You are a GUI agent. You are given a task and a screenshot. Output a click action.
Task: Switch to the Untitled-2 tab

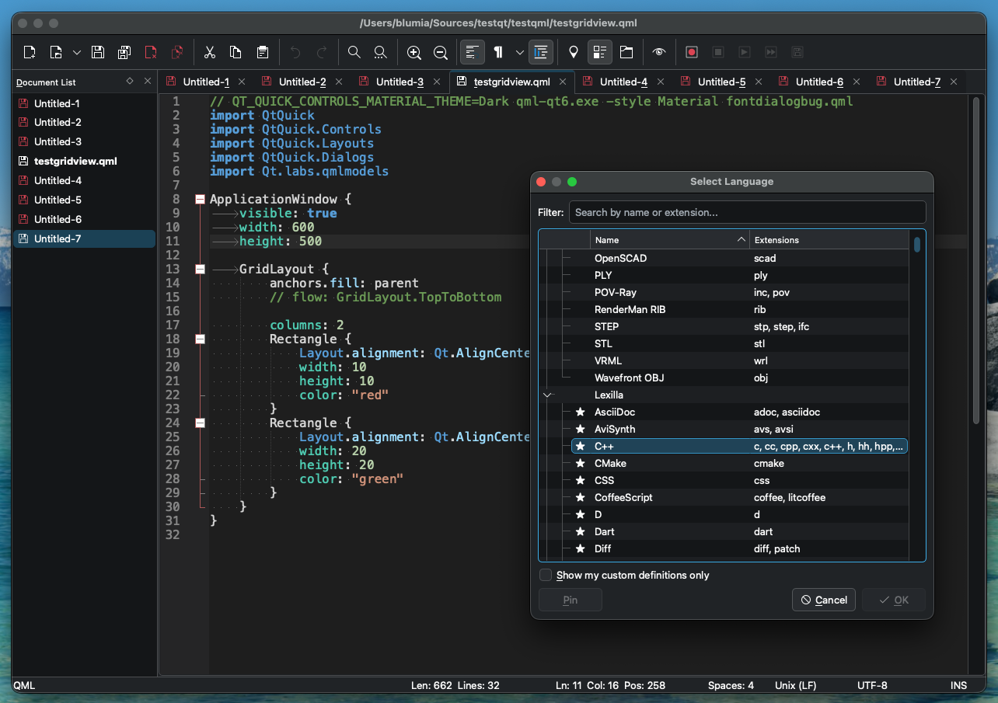tap(302, 82)
